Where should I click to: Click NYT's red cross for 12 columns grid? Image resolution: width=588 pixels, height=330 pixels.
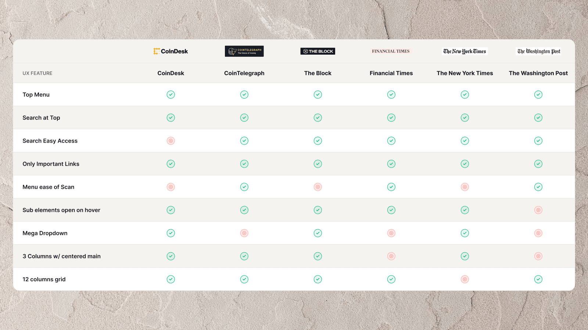[465, 279]
